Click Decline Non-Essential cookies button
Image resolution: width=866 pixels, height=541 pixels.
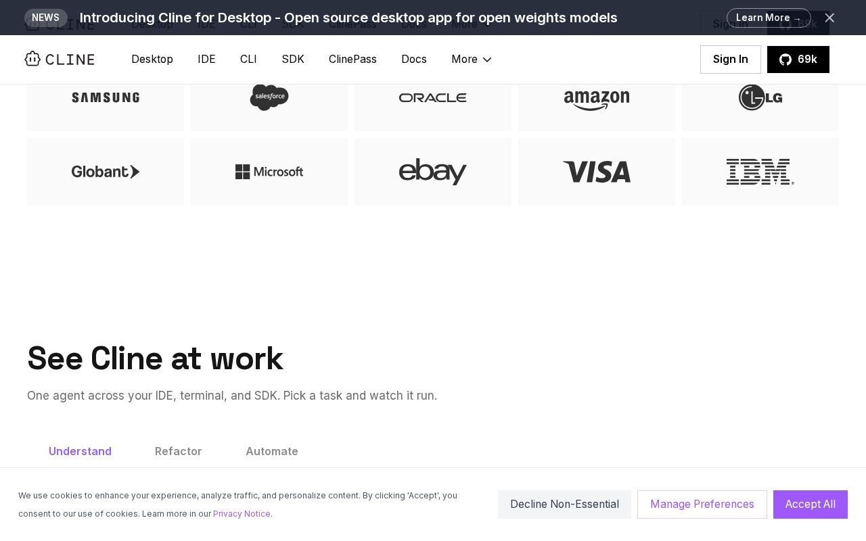click(564, 504)
